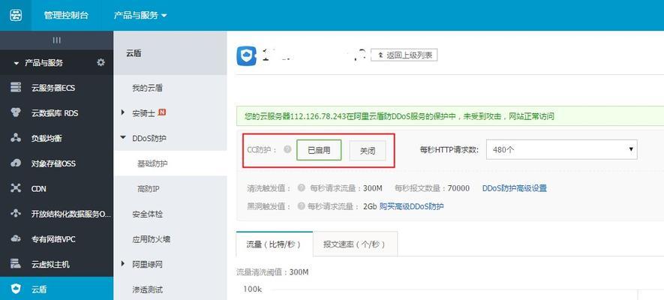Click the 专有网络VPC icon
The width and height of the screenshot is (664, 300).
[x=16, y=238]
